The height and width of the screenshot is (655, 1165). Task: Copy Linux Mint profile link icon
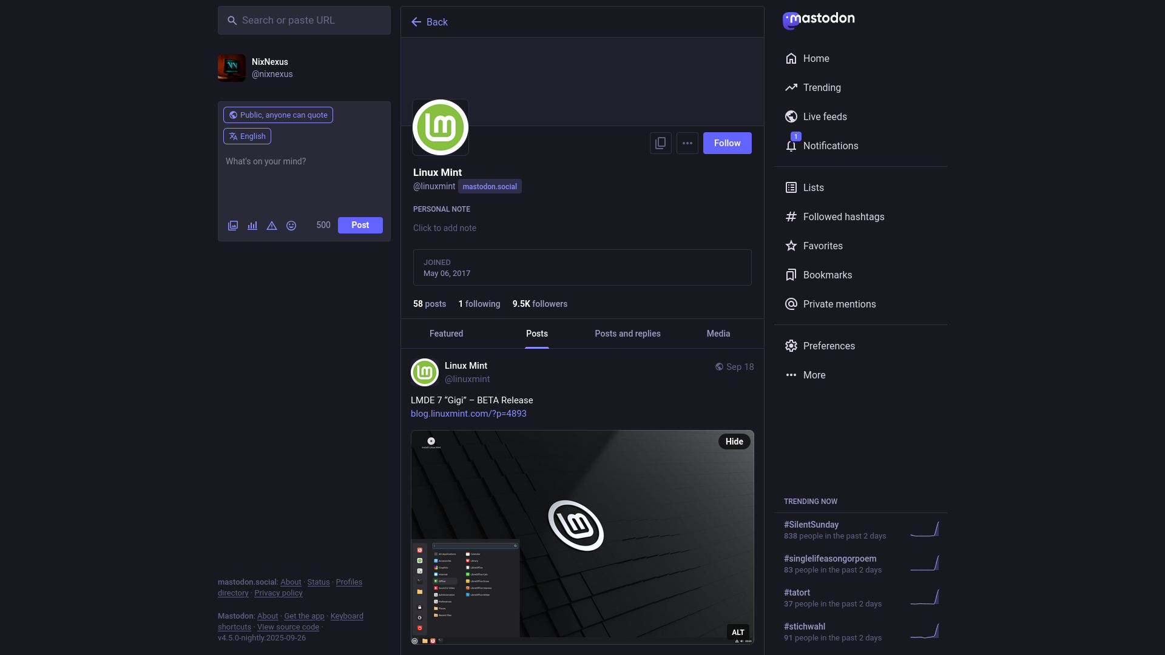660,143
